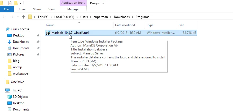Click the Windows Installer type cell
The image size is (233, 111).
pos(161,33)
